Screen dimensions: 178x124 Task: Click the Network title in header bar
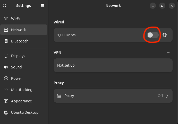pyautogui.click(x=113, y=6)
